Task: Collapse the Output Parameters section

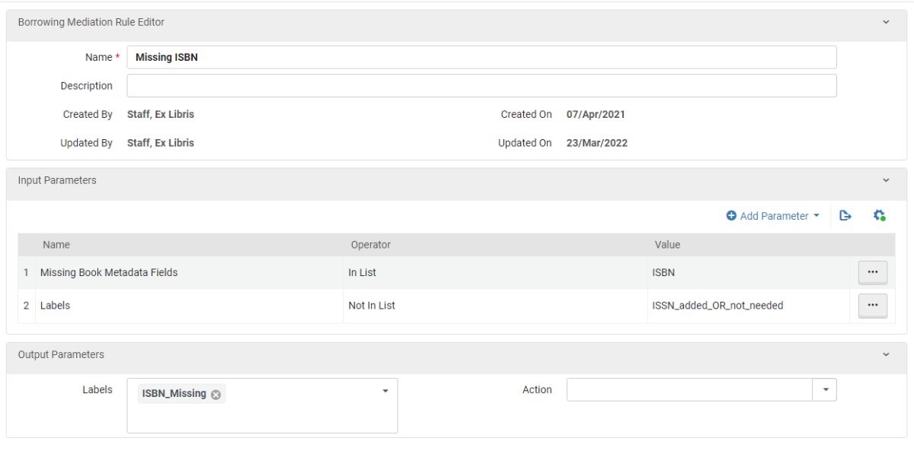Action: [886, 354]
